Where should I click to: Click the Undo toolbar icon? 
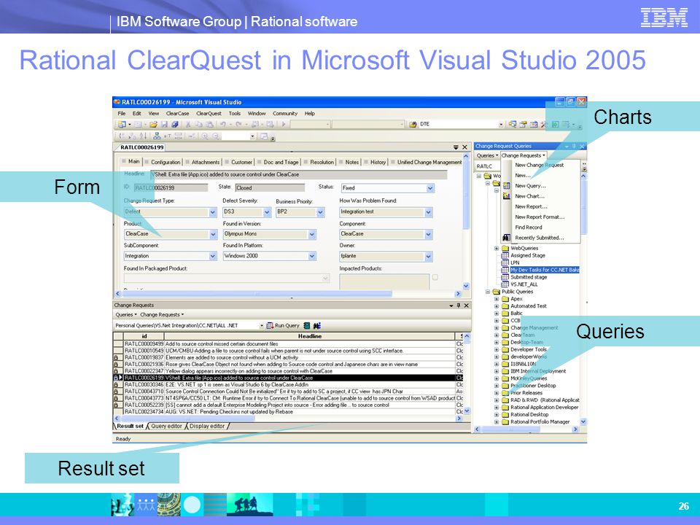click(222, 125)
